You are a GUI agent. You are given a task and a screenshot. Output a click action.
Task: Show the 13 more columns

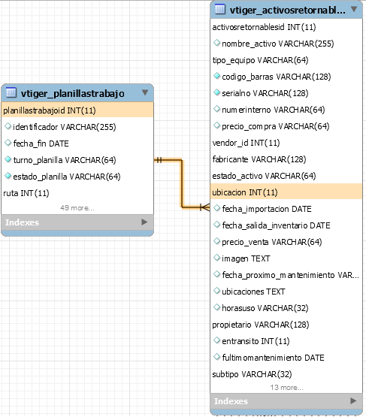click(x=286, y=388)
